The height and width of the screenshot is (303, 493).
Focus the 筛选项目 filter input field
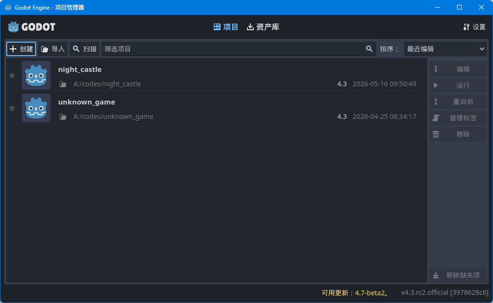(238, 49)
